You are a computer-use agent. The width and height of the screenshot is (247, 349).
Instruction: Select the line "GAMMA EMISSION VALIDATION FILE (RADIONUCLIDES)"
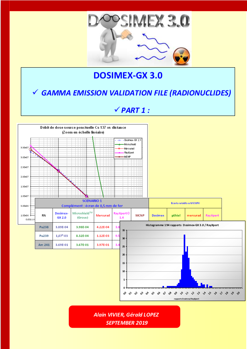136,93
